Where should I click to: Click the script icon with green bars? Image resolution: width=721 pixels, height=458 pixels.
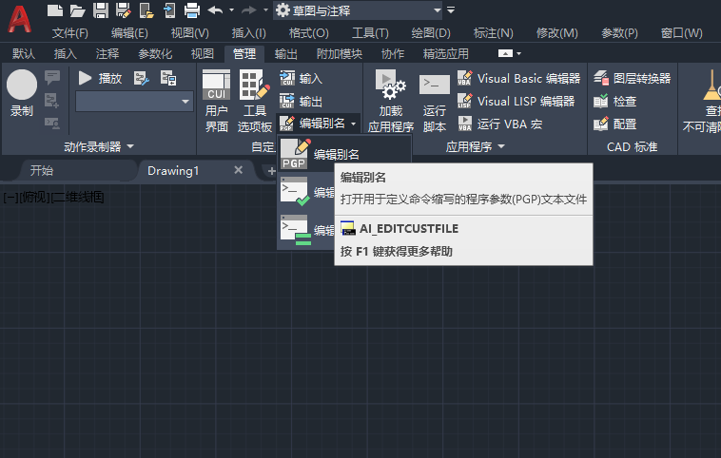(x=295, y=230)
